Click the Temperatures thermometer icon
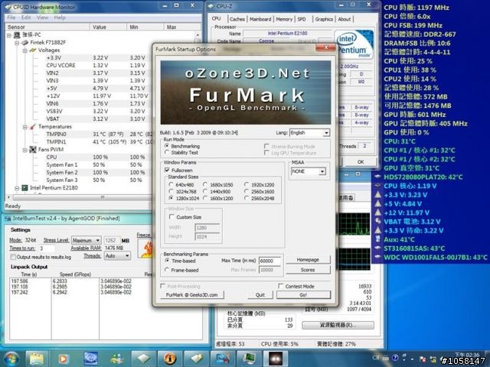Screen dimensions: 490x367 coord(33,127)
